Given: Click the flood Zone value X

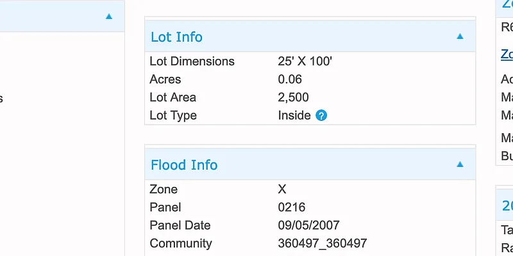Looking at the screenshot, I should click(x=282, y=189).
